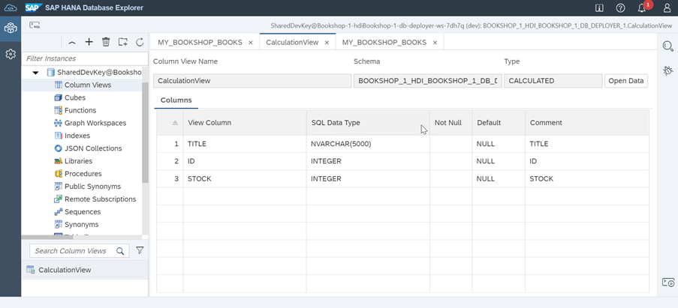Collapse all instances with caret icon
678x308 pixels.
[x=72, y=42]
